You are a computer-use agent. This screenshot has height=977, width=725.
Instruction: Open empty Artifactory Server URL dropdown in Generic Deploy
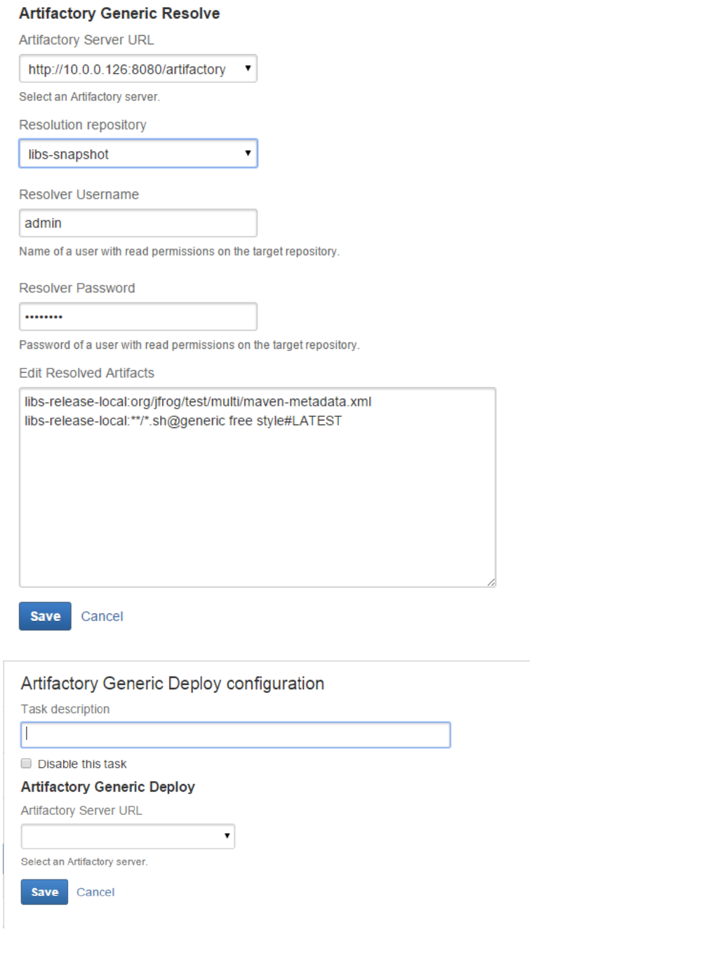128,836
